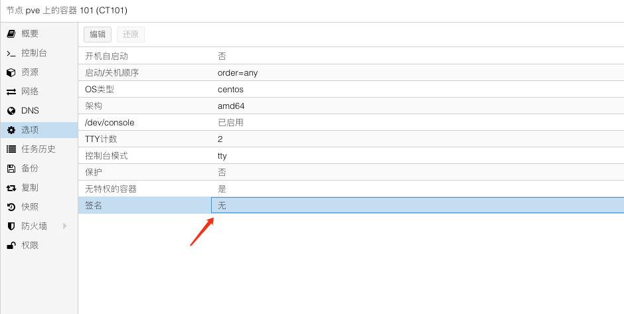Open the 复制 replication icon
The image size is (624, 314).
(11, 188)
